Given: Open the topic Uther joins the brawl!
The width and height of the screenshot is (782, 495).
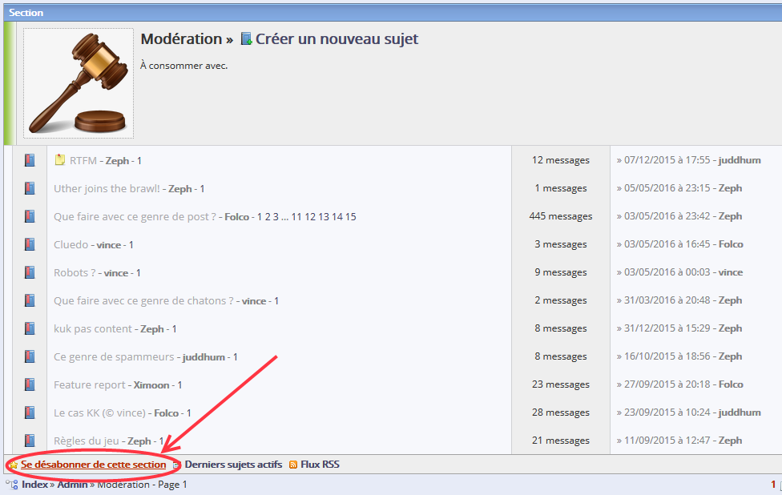Looking at the screenshot, I should 107,189.
